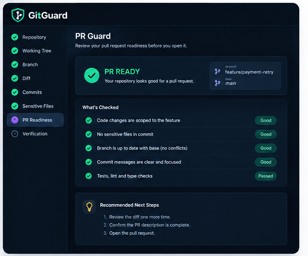The height and width of the screenshot is (256, 308).
Task: Click the feature/payment-retry branch name
Action: (x=249, y=72)
